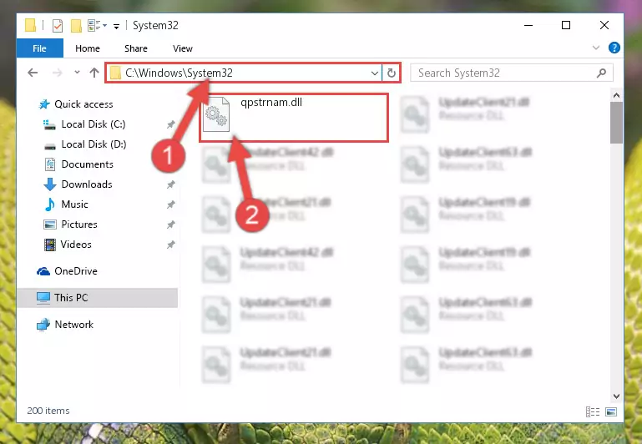Select This PC in navigation pane
The height and width of the screenshot is (444, 642).
98,297
